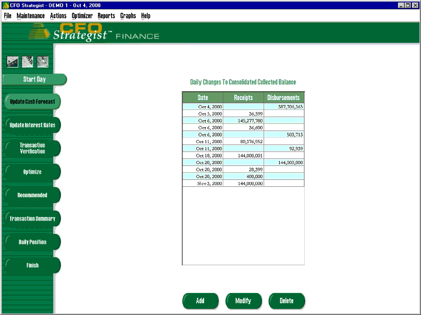Open the Reports menu
The width and height of the screenshot is (421, 315).
[106, 16]
